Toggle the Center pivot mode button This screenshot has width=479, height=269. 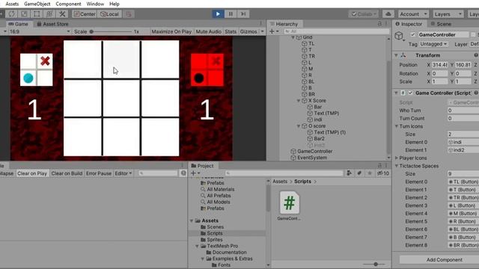85,14
